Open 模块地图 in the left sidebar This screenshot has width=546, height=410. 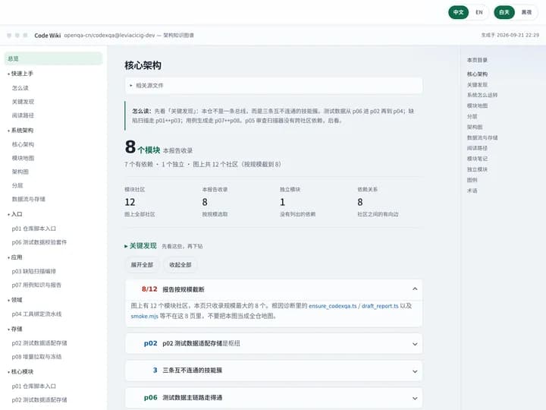pos(23,158)
